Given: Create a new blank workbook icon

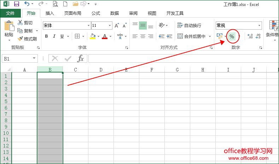Looking at the screenshot, I should tap(65, 4).
